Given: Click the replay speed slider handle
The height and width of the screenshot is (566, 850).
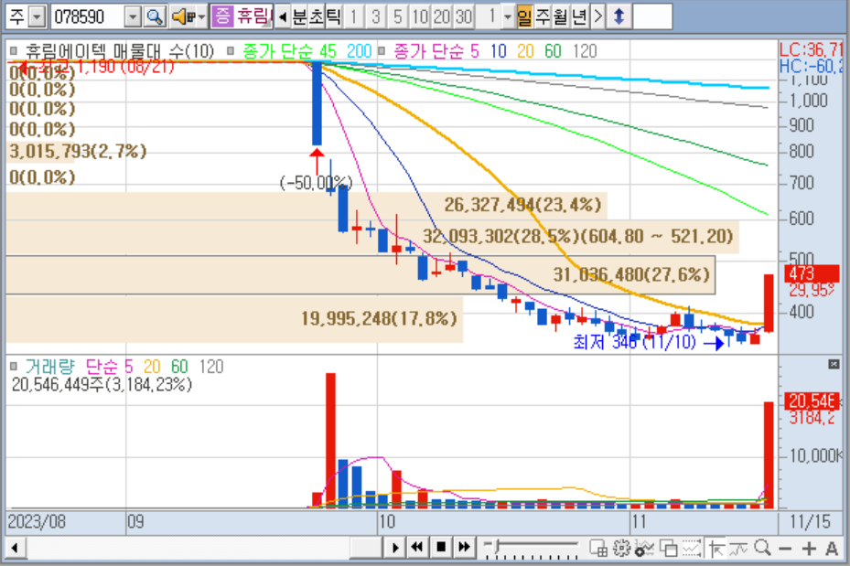Looking at the screenshot, I should [x=495, y=545].
